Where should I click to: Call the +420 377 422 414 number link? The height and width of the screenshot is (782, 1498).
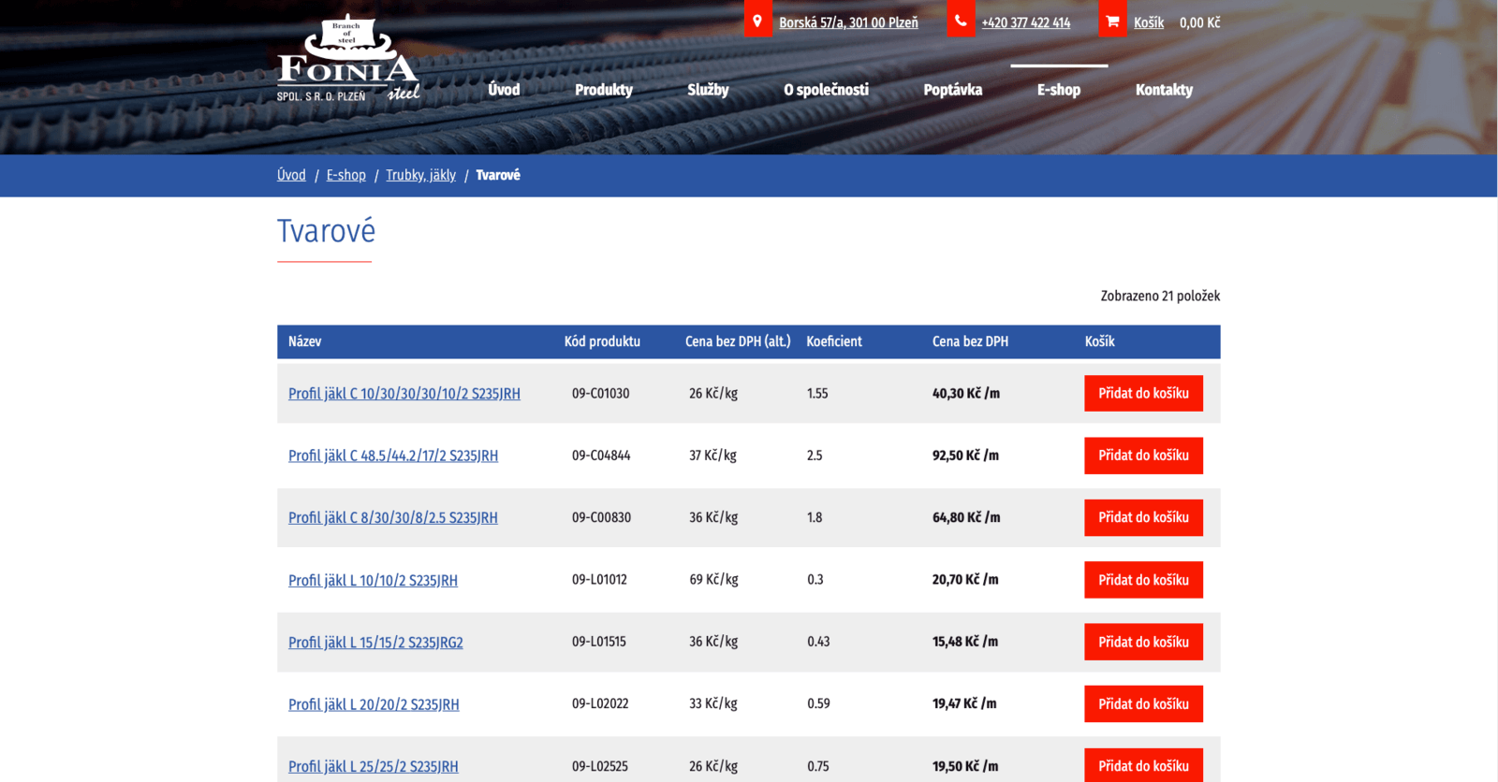(x=1025, y=22)
